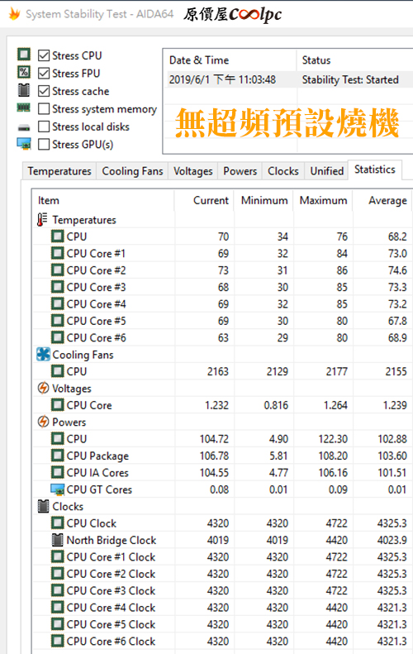Click the lightning icon beside Powers

[x=43, y=422]
